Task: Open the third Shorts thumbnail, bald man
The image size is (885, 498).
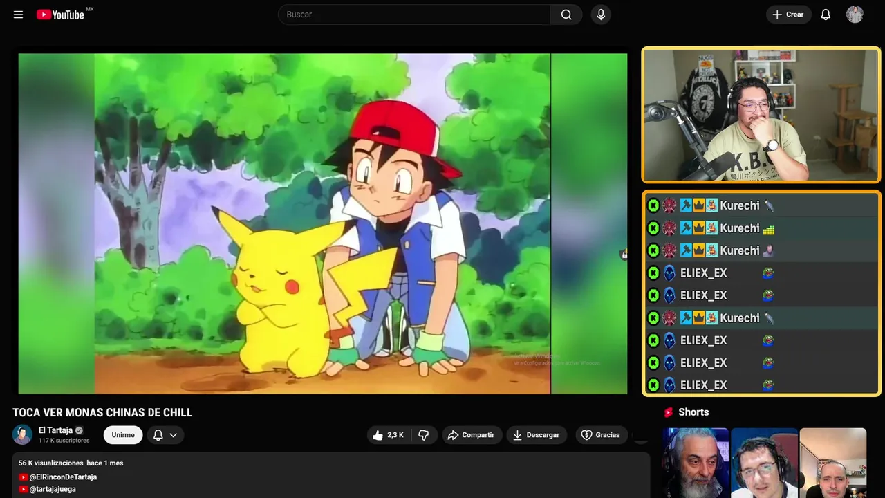Action: point(832,463)
